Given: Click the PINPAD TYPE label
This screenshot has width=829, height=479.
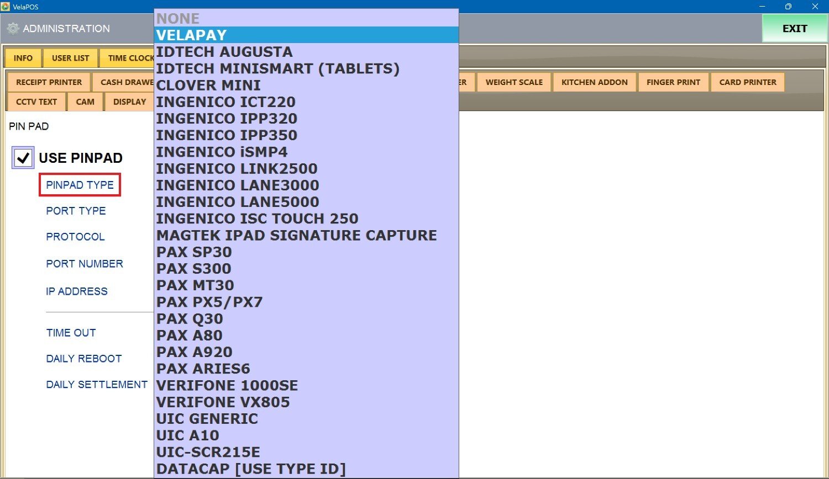Looking at the screenshot, I should point(80,185).
